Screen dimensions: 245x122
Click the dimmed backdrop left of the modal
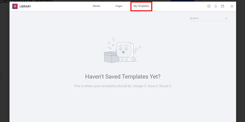point(5,62)
